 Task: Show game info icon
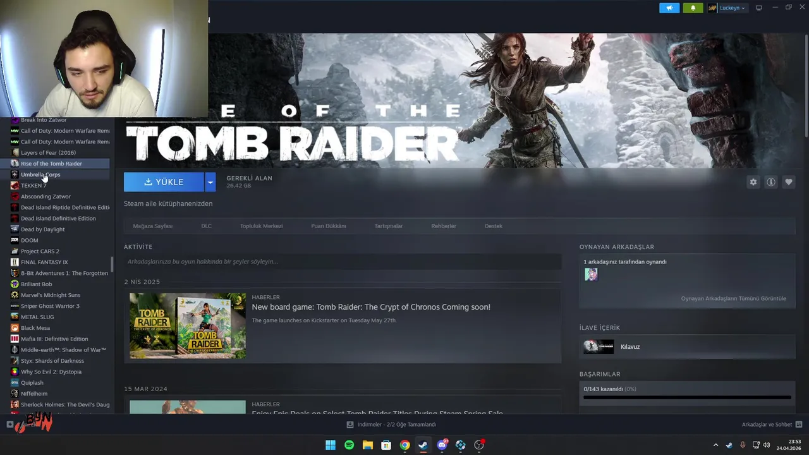pyautogui.click(x=770, y=182)
